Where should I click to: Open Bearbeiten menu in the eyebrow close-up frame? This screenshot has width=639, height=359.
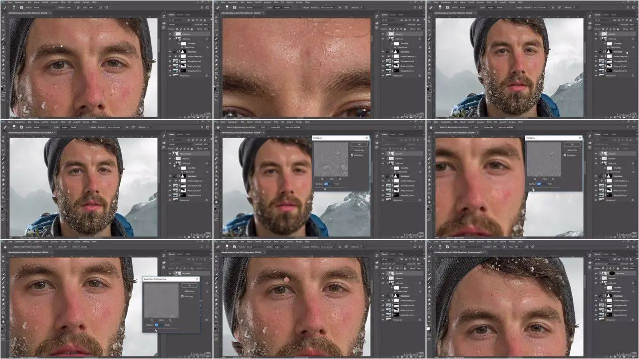[233, 2]
